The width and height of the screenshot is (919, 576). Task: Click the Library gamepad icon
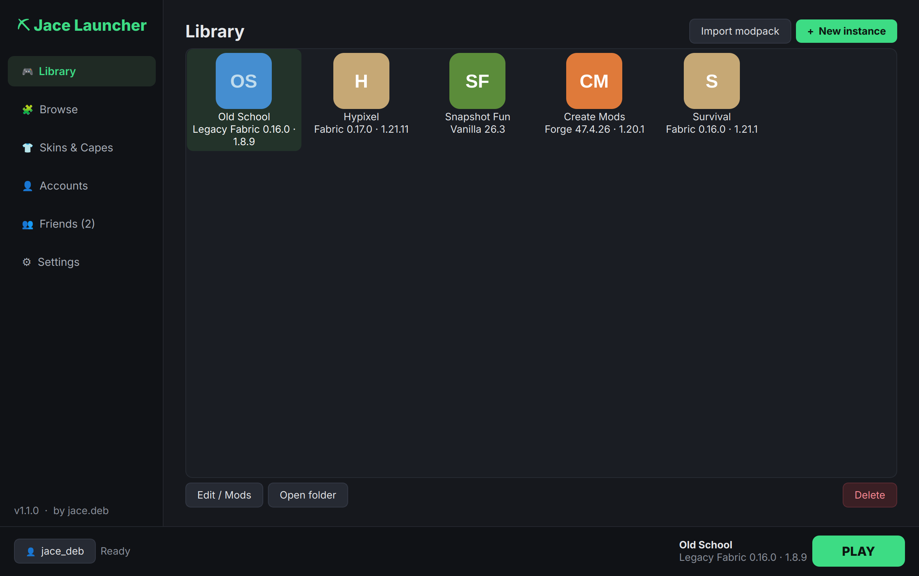pyautogui.click(x=27, y=71)
